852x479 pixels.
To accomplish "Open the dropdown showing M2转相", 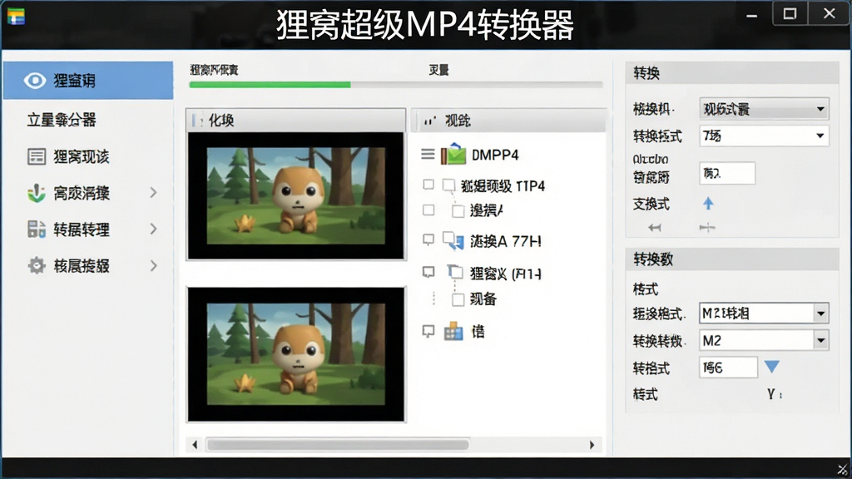I will tap(764, 314).
